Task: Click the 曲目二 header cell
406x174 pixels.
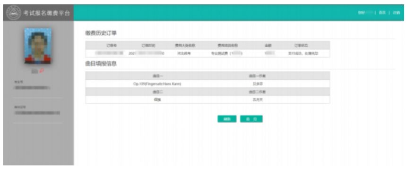Action: (x=157, y=91)
